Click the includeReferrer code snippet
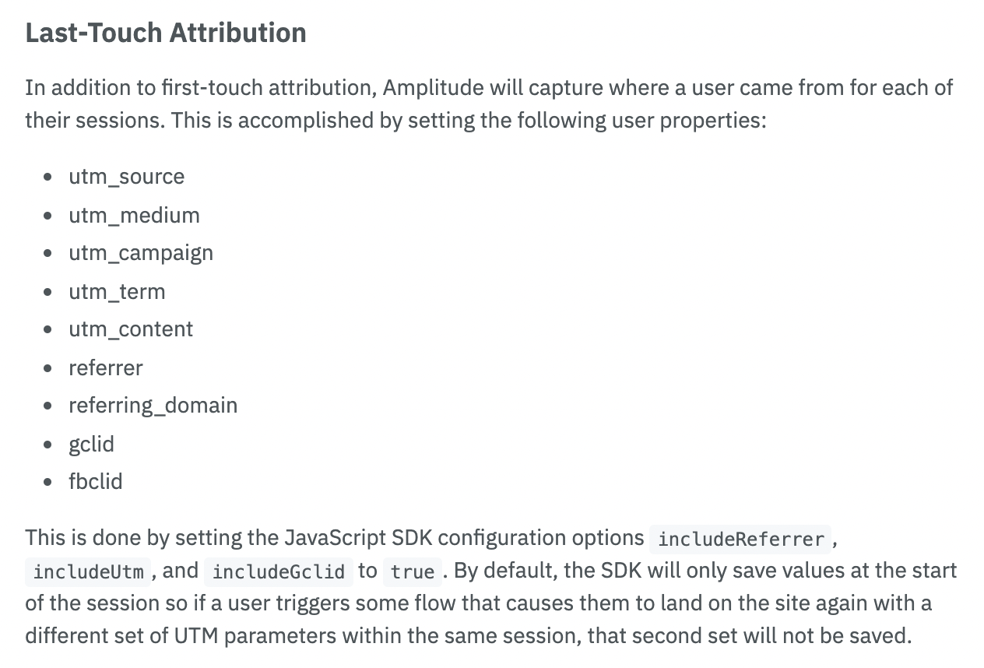Viewport: 984px width, 668px height. (x=741, y=539)
